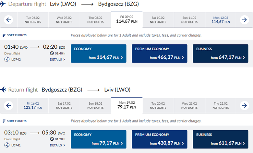Image resolution: width=253 pixels, height=153 pixels.
Task: Click next dates arrow for return flight
Action: pos(245,105)
